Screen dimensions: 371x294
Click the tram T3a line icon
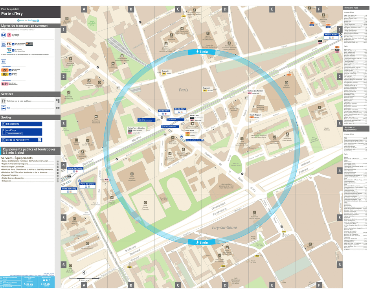click(x=8, y=44)
